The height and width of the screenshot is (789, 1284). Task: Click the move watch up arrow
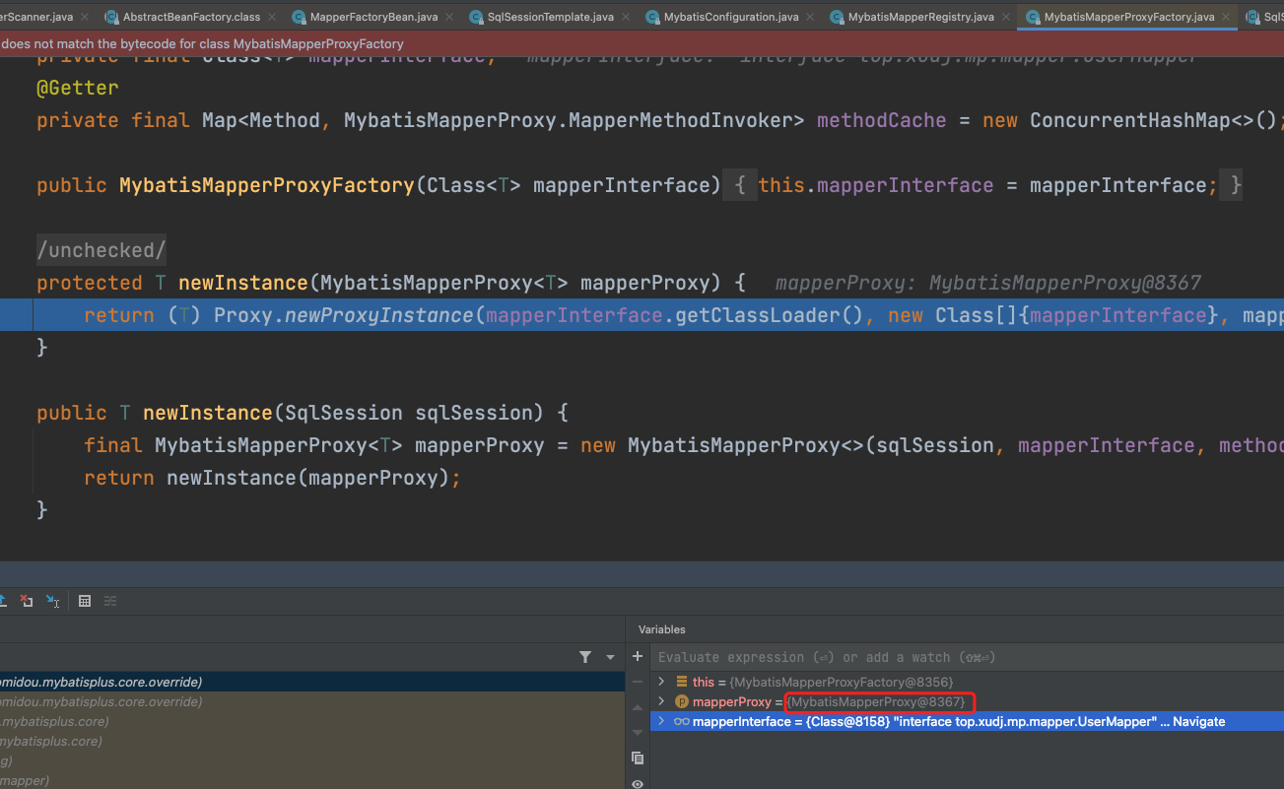(638, 706)
